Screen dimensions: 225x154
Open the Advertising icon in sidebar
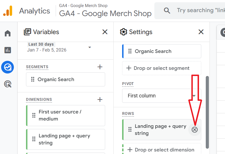coord(8,84)
